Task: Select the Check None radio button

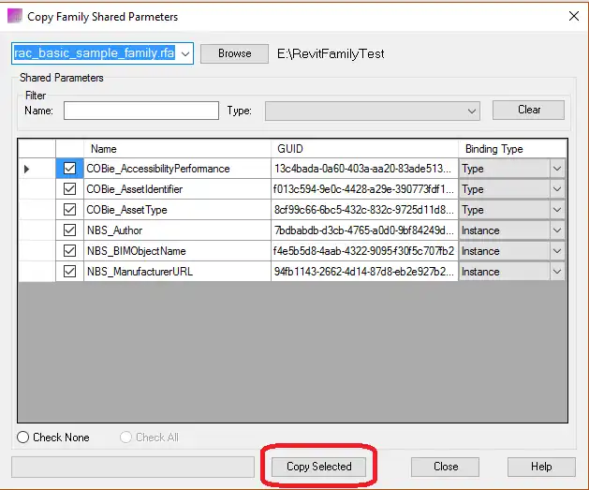Action: click(x=23, y=438)
